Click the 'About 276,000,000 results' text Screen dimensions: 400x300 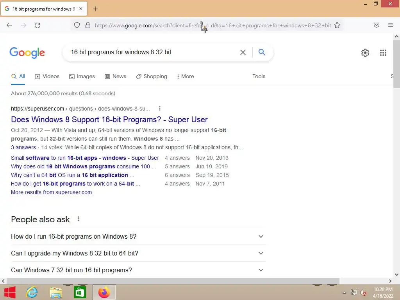pos(63,93)
